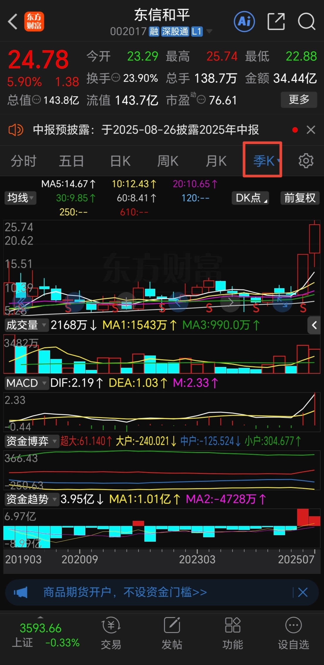Tap the 中报预披露 announcement text
This screenshot has height=665, width=324.
(146, 130)
